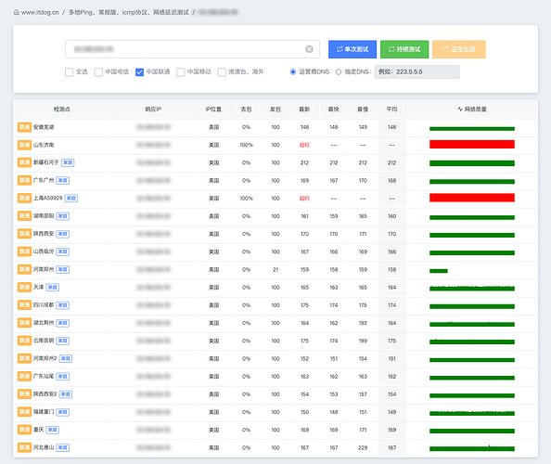Sort by the 平均 column header

pos(391,110)
